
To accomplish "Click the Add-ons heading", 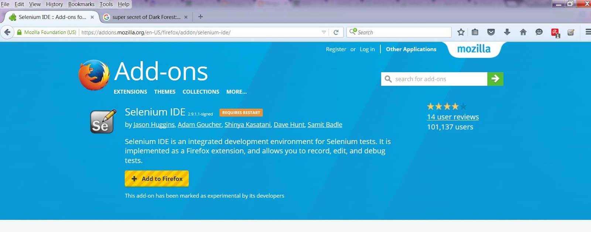I will point(161,71).
